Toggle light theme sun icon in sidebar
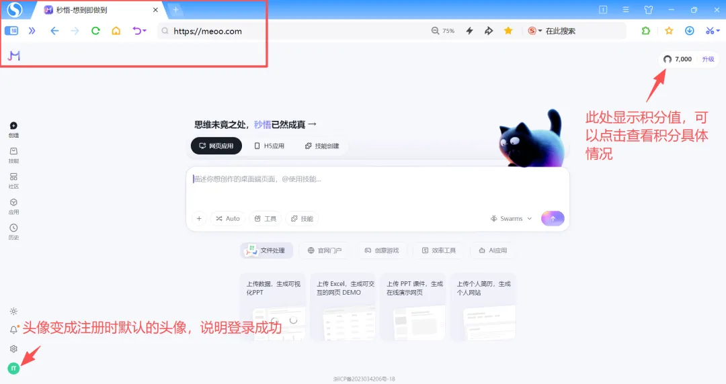This screenshot has height=384, width=726. (13, 311)
